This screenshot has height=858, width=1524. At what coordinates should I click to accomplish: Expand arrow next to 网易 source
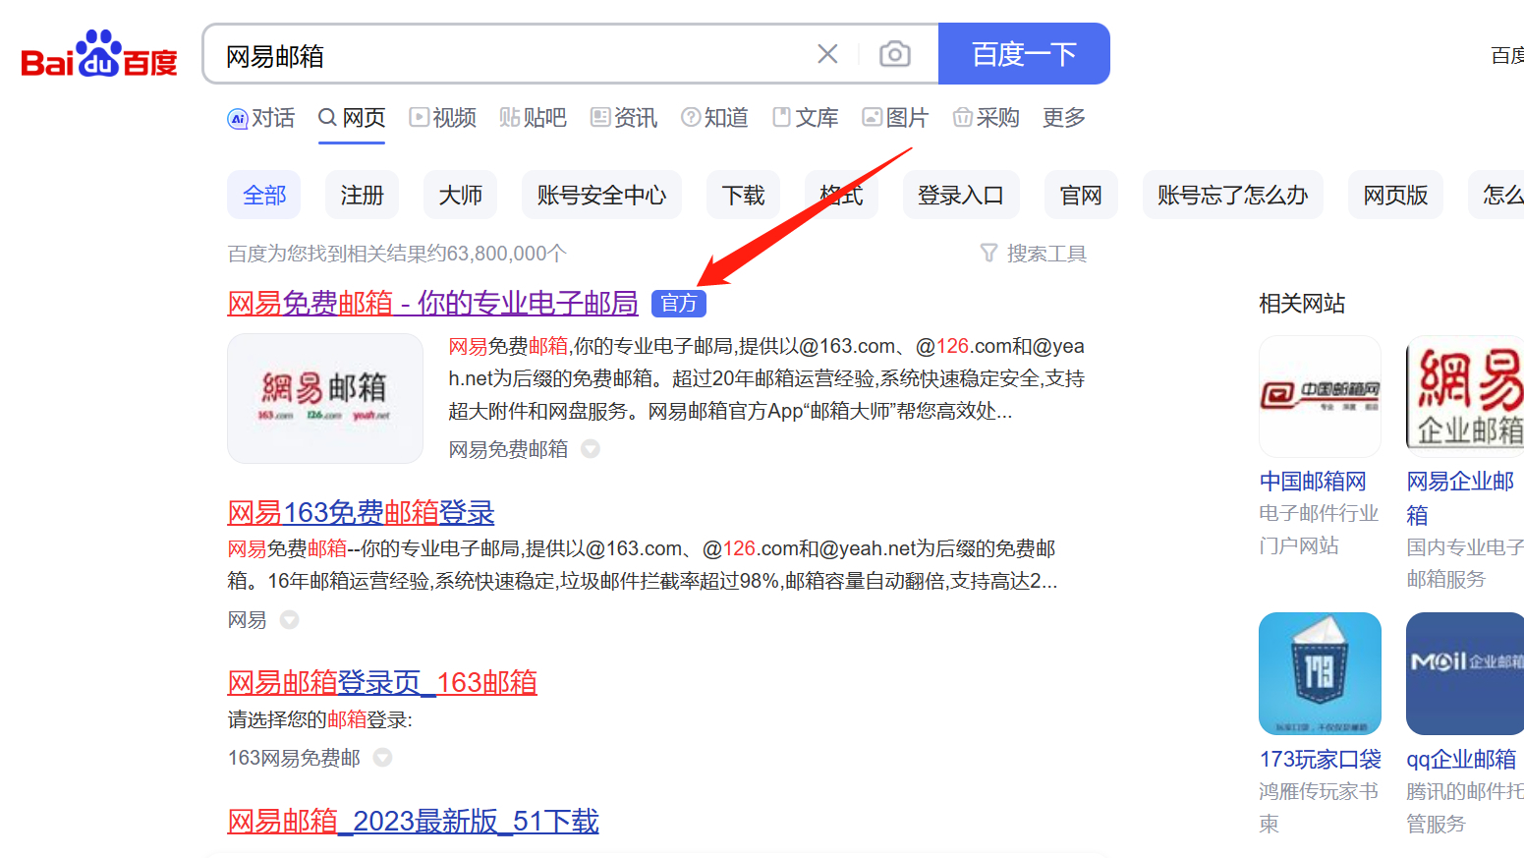[x=289, y=620]
